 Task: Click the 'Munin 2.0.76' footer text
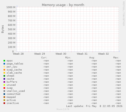63,109
